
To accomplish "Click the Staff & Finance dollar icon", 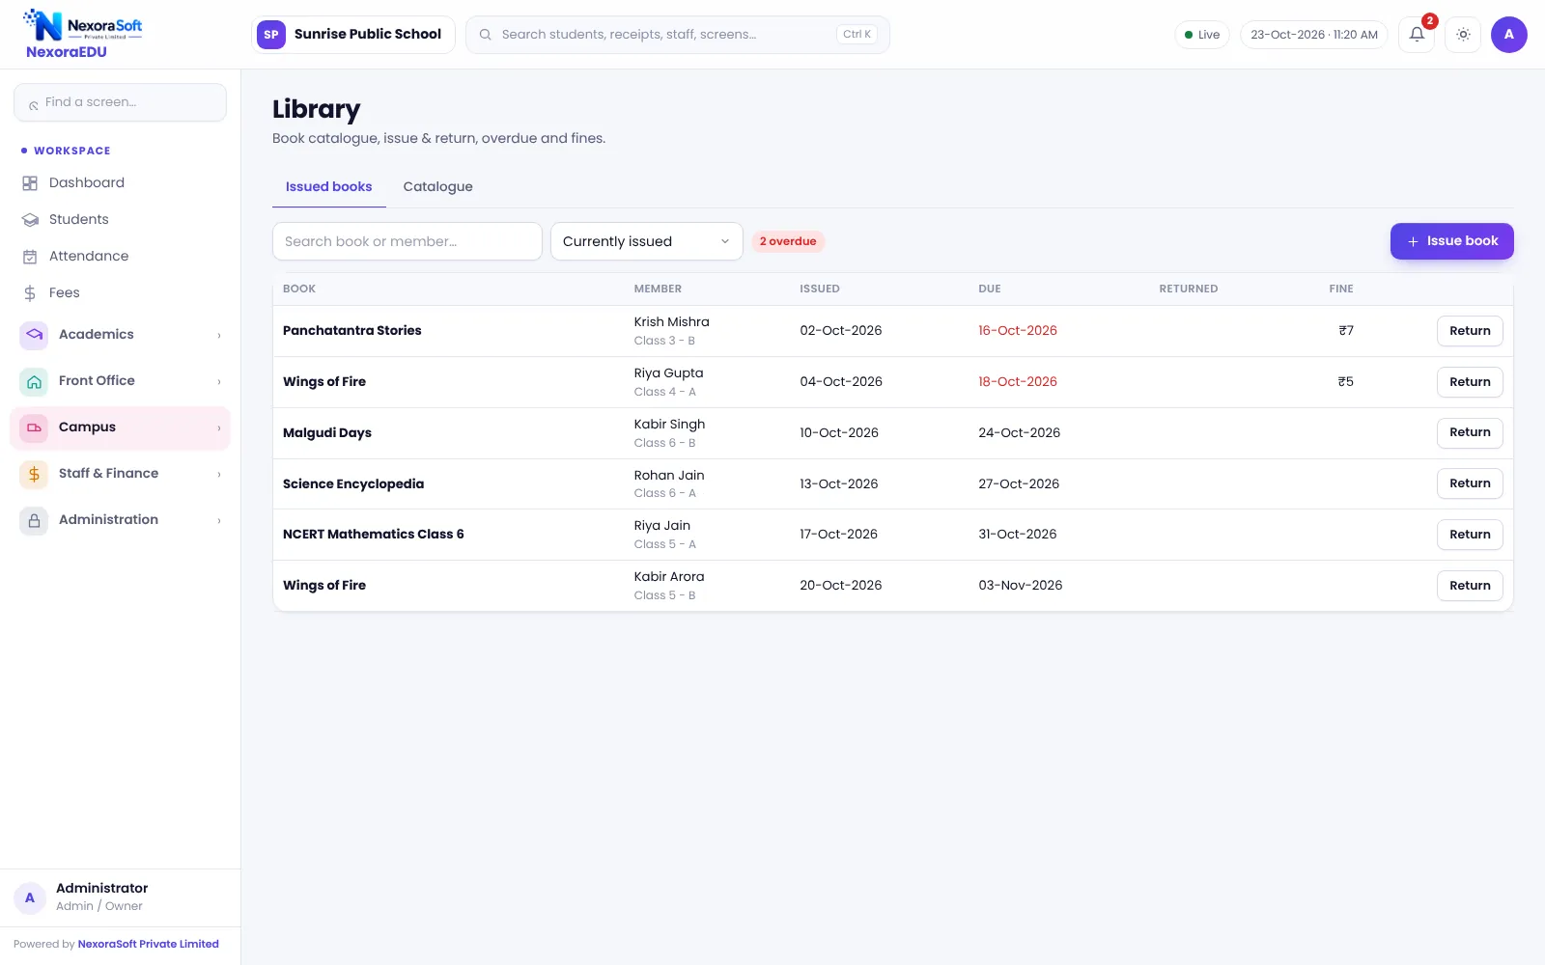I will click(34, 474).
